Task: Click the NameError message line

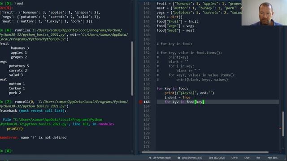Action: pos(33,137)
